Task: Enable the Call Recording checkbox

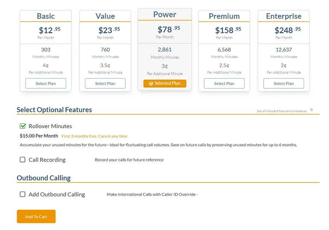Action: click(x=23, y=160)
